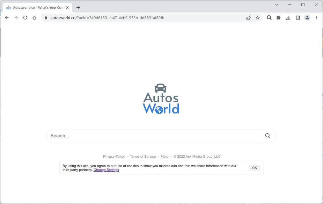Viewport: 323px width, 204px height.
Task: Reload the Autosworld page
Action: pyautogui.click(x=25, y=18)
